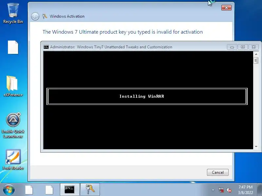262x196 pixels.
Task: Open the command prompt window system menu icon
Action: (46, 47)
